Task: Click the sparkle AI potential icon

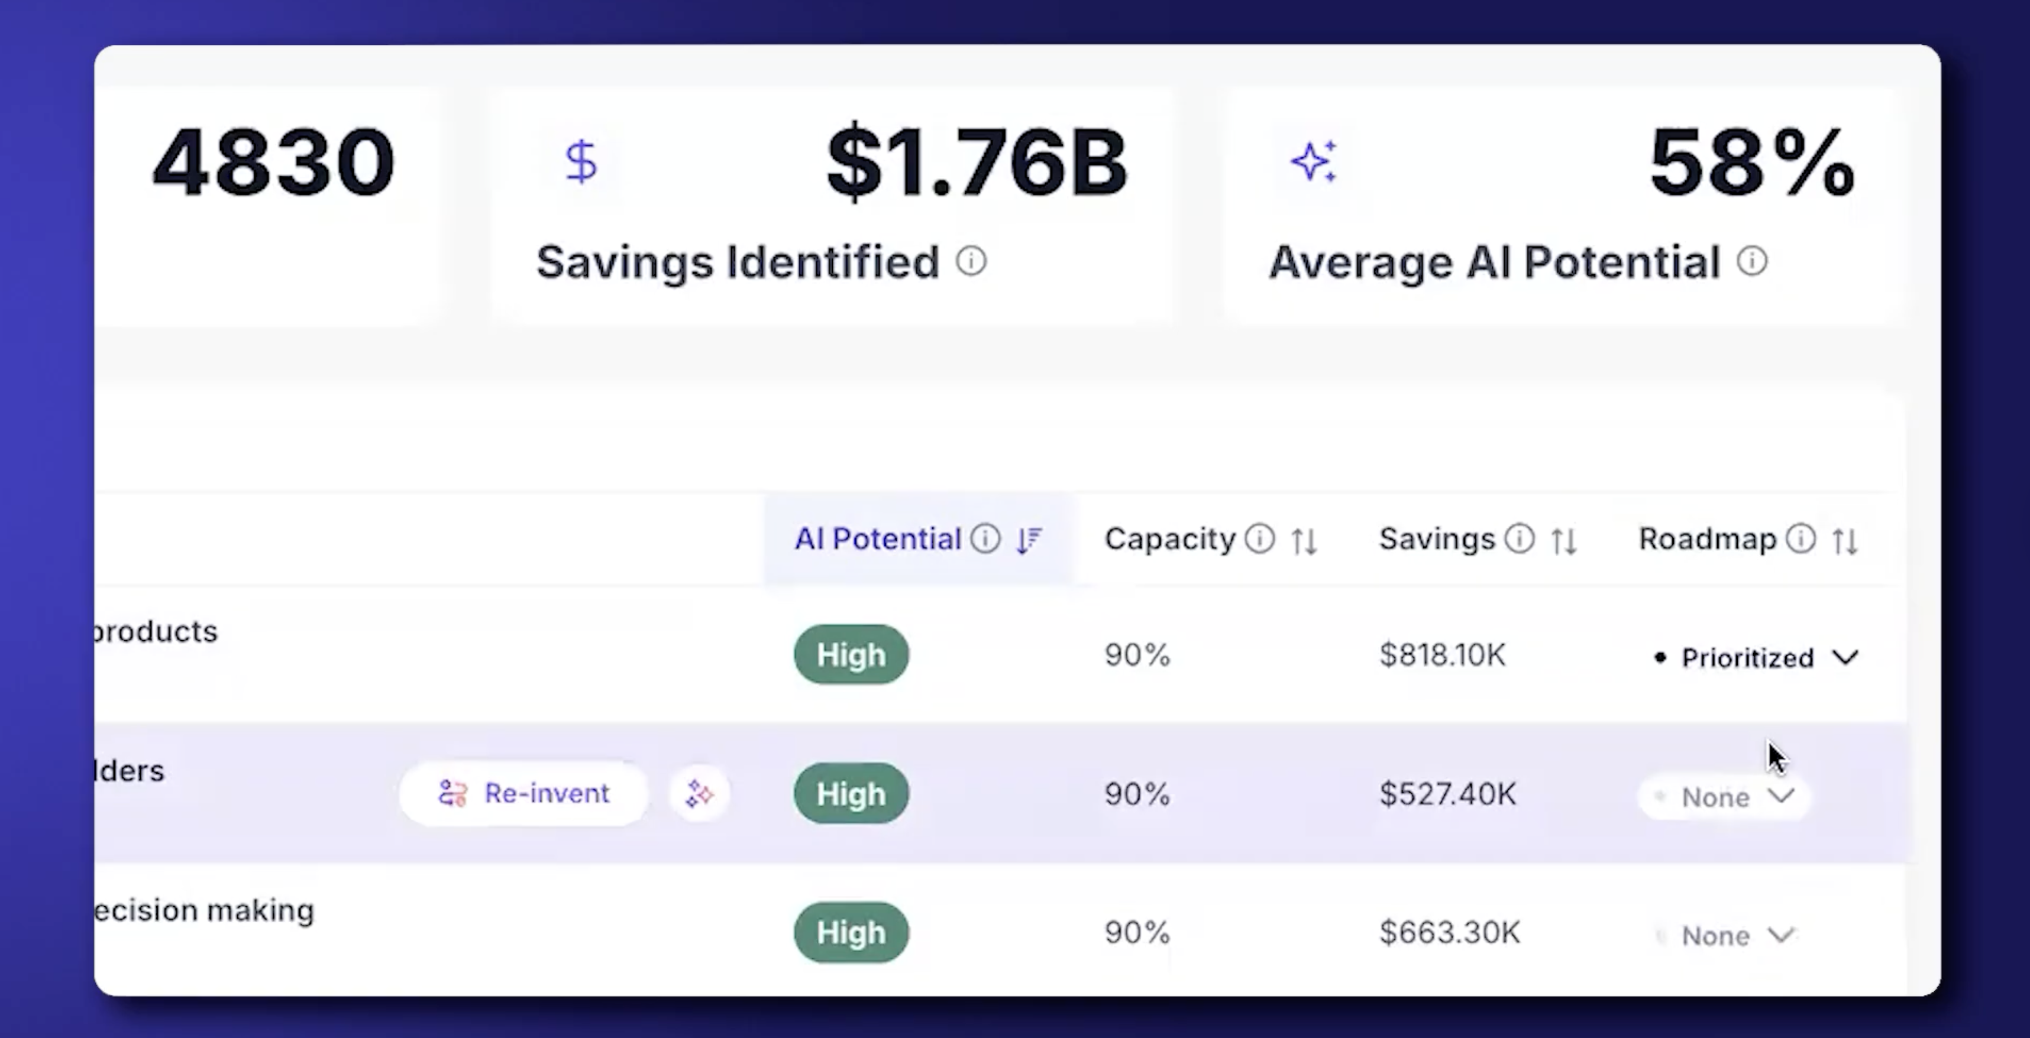Action: [1313, 161]
